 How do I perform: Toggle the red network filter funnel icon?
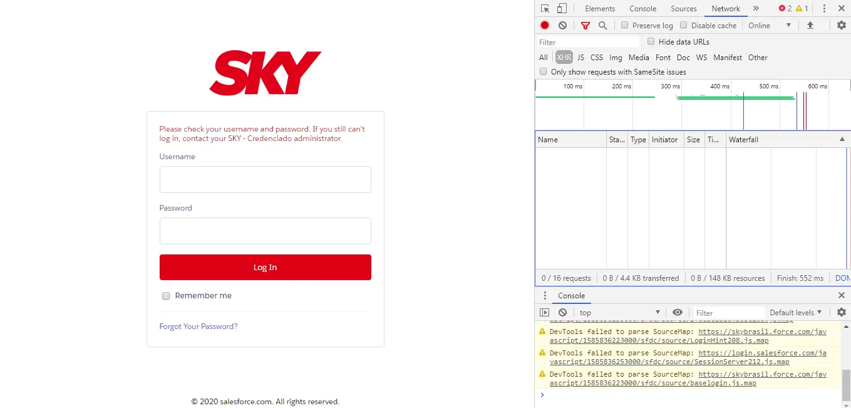585,26
